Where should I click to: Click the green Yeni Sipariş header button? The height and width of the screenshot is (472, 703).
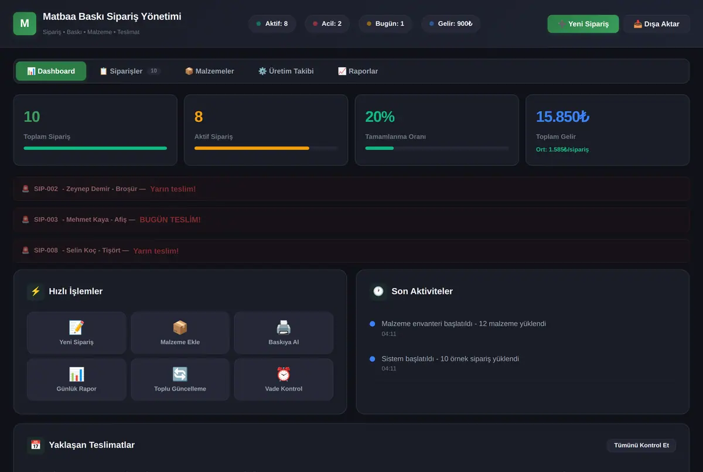click(x=583, y=24)
